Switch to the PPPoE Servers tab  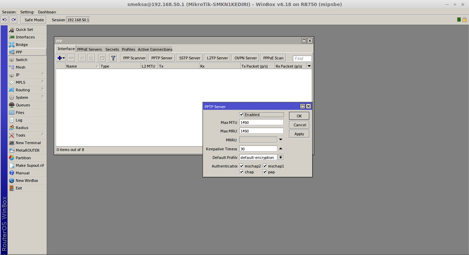click(89, 49)
